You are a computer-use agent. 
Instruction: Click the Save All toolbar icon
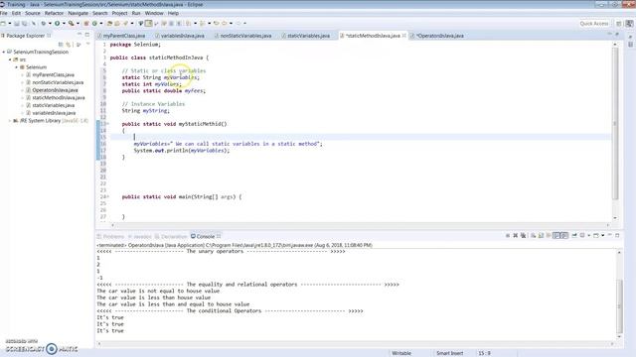(x=24, y=24)
